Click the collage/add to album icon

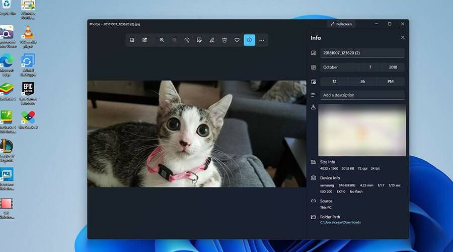[x=144, y=40]
